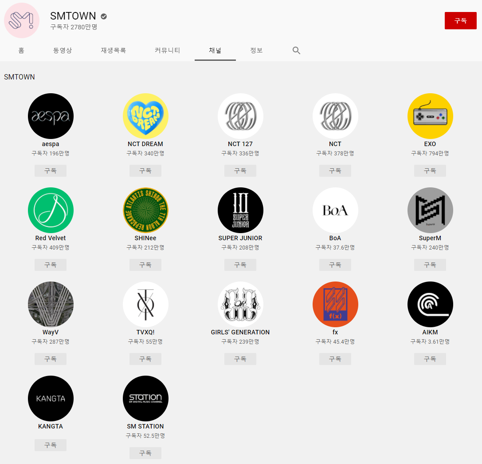Click the NCT channel avatar
This screenshot has width=482, height=464.
coord(335,116)
